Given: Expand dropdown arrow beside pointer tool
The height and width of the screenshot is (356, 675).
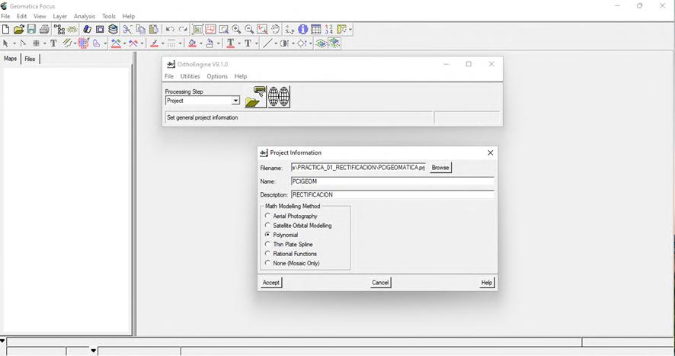Looking at the screenshot, I should point(14,43).
